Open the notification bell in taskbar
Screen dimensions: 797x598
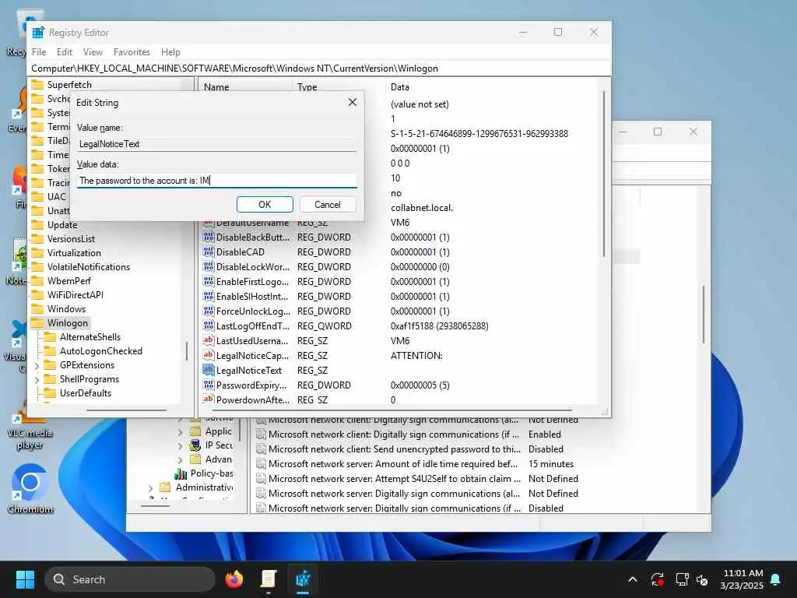[776, 579]
